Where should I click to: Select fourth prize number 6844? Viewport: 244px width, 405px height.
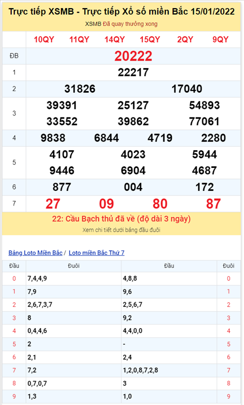(107, 138)
